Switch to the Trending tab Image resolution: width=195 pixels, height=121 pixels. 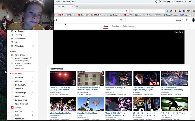[116, 26]
